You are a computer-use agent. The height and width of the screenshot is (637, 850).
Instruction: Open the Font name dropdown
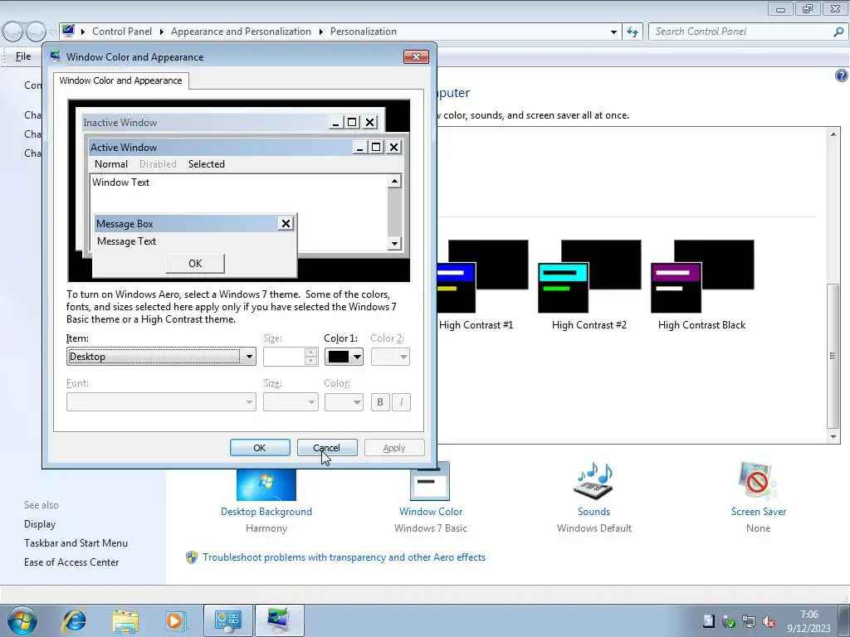tap(161, 402)
